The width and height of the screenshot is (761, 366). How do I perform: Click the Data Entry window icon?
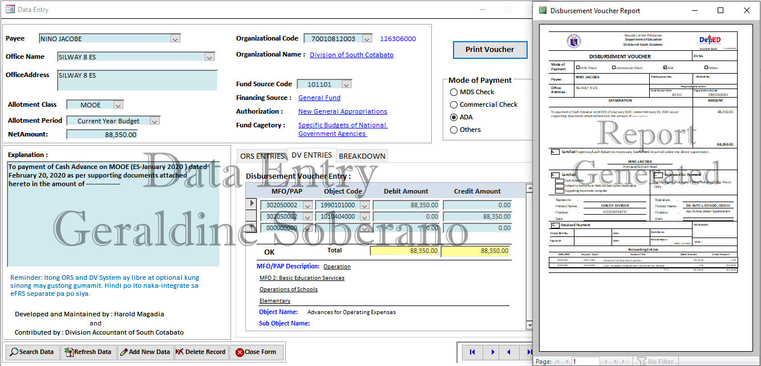pyautogui.click(x=10, y=9)
